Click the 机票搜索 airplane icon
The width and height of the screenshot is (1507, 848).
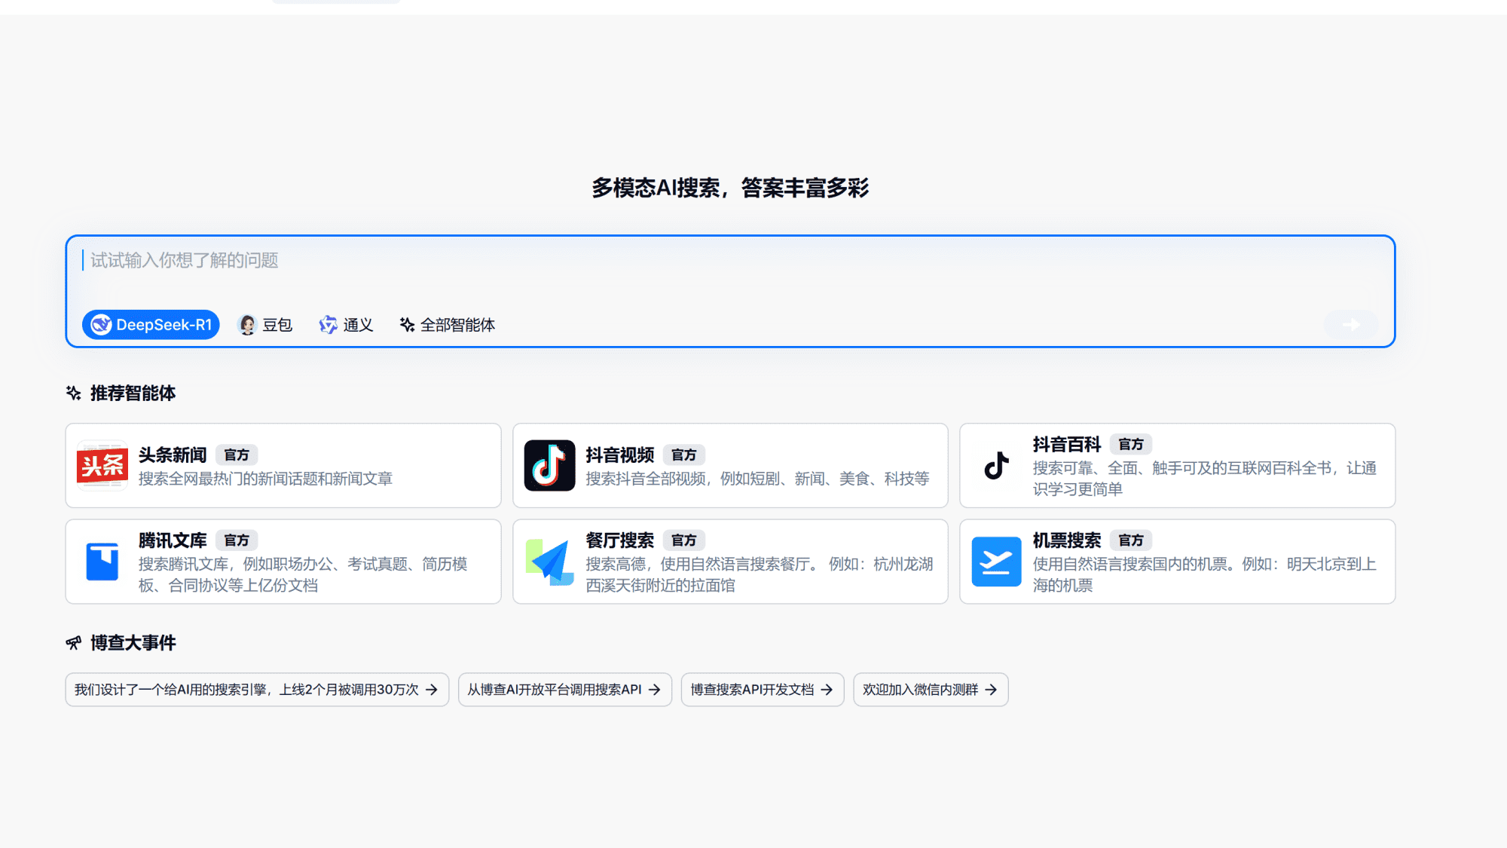click(x=996, y=562)
